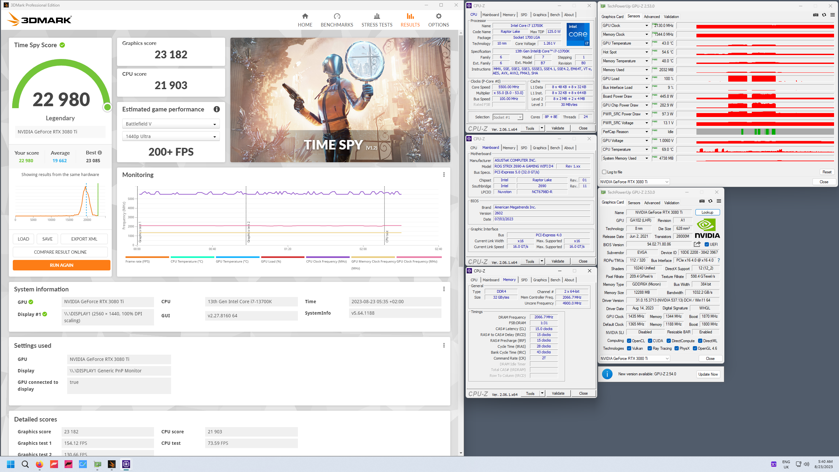Click the 3DMark logo
The image size is (839, 472).
[39, 20]
